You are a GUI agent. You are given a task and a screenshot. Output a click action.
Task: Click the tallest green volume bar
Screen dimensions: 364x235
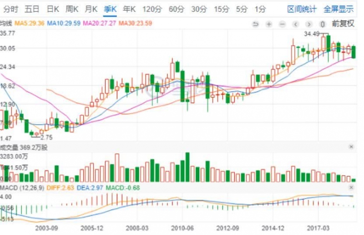(187, 167)
